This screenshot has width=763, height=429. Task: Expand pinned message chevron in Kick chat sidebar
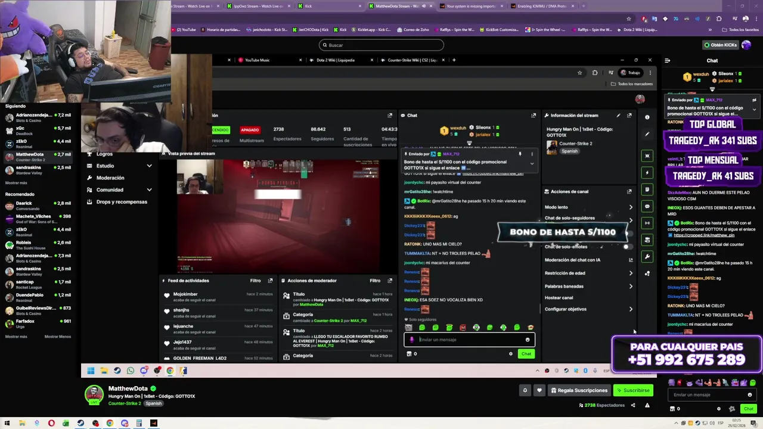coord(754,110)
